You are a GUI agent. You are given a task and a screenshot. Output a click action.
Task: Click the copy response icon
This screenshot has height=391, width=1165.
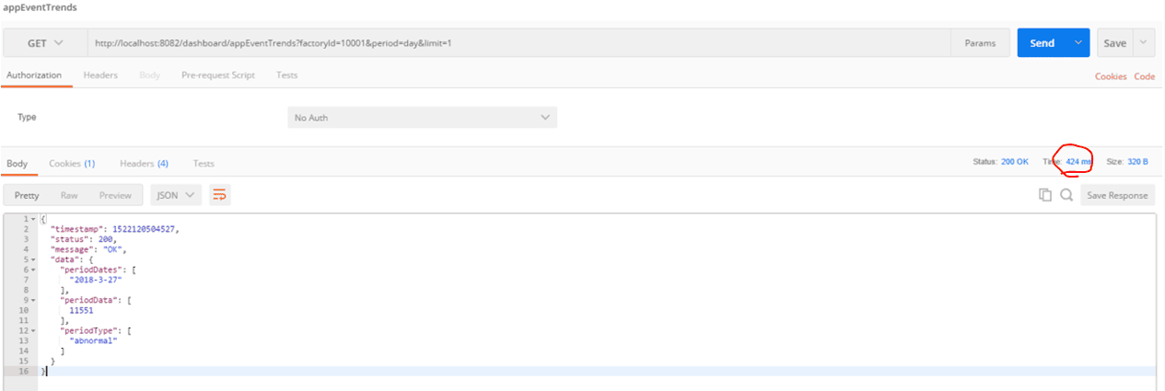1045,195
